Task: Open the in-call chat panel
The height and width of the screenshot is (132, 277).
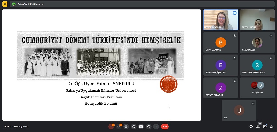Action: (265, 126)
